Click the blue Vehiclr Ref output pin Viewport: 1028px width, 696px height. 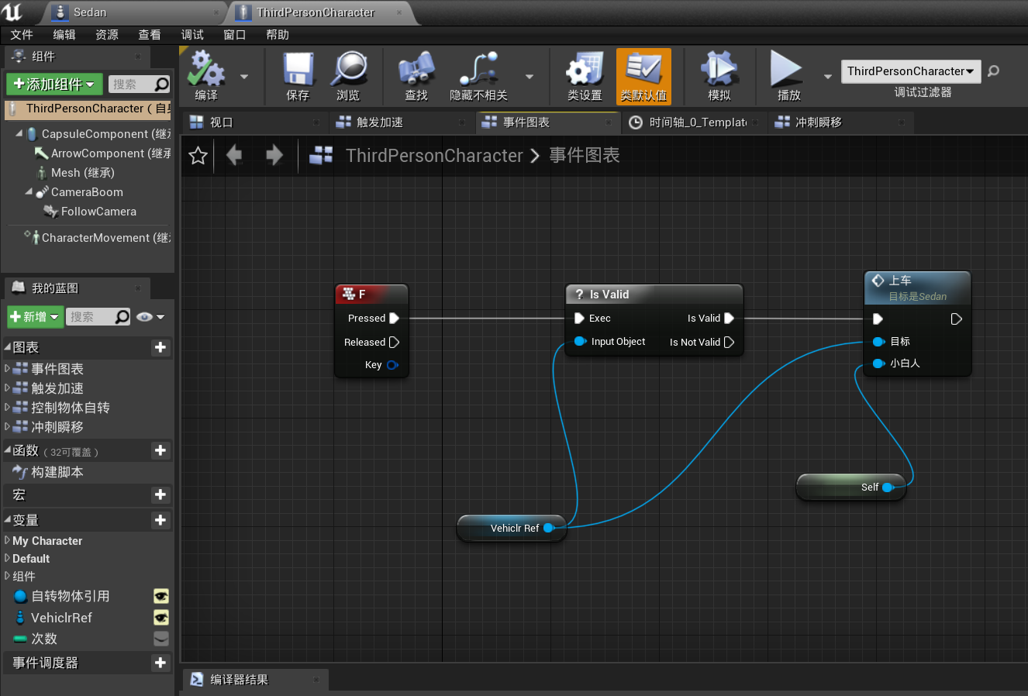pos(548,528)
